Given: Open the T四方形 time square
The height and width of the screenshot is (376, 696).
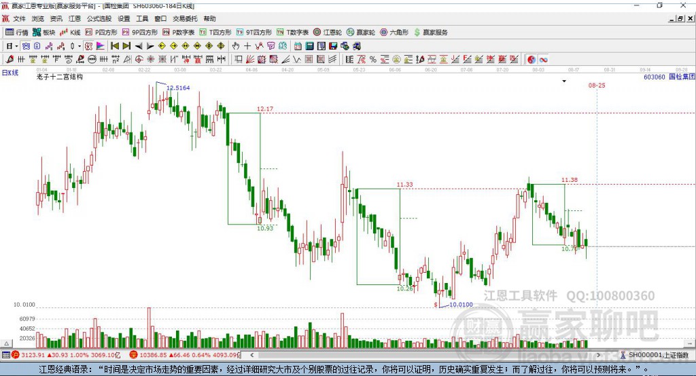Looking at the screenshot, I should pyautogui.click(x=215, y=33).
